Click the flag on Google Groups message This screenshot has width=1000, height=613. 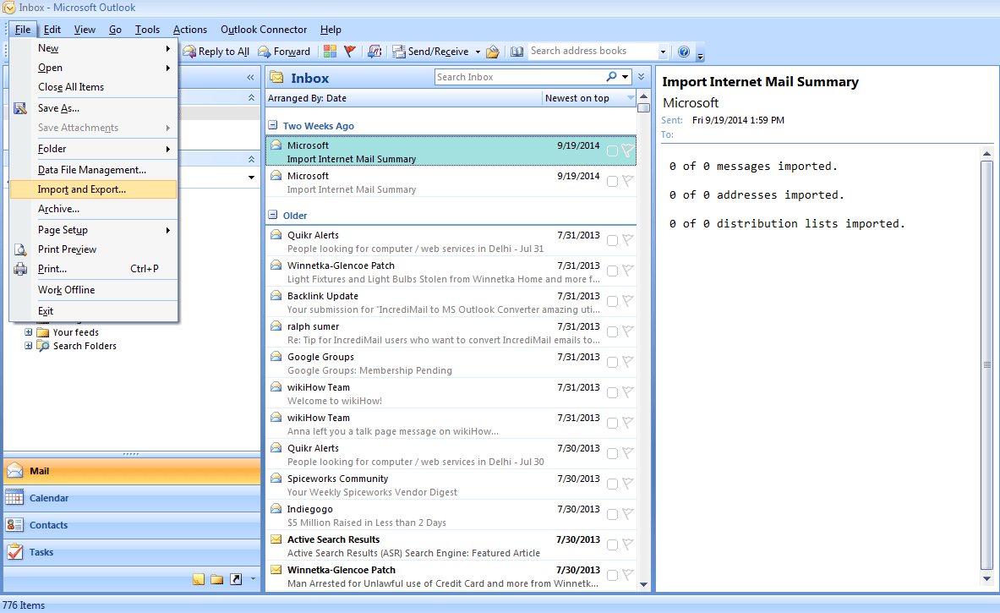(627, 362)
